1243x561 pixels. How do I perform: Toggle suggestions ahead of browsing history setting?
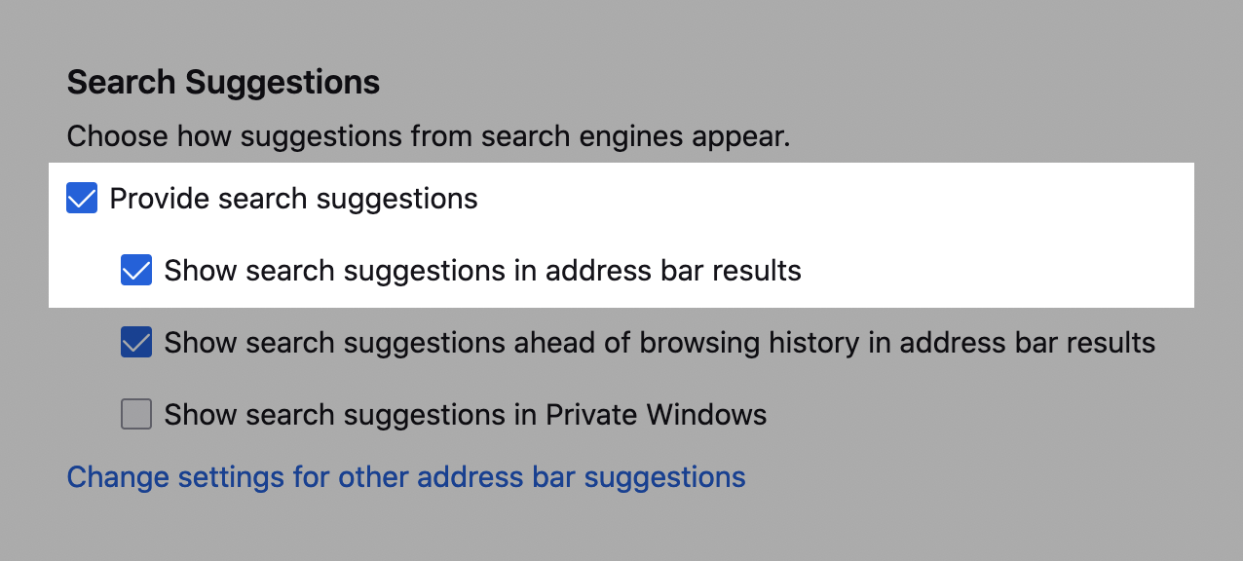[135, 342]
